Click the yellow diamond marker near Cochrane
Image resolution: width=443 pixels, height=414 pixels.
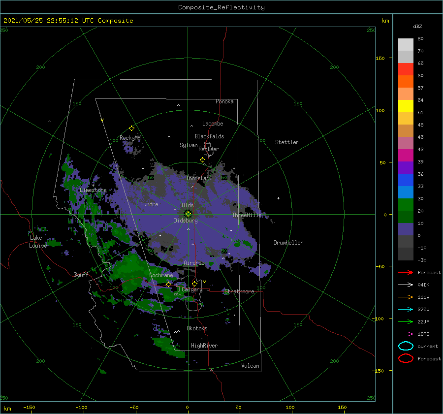click(168, 284)
